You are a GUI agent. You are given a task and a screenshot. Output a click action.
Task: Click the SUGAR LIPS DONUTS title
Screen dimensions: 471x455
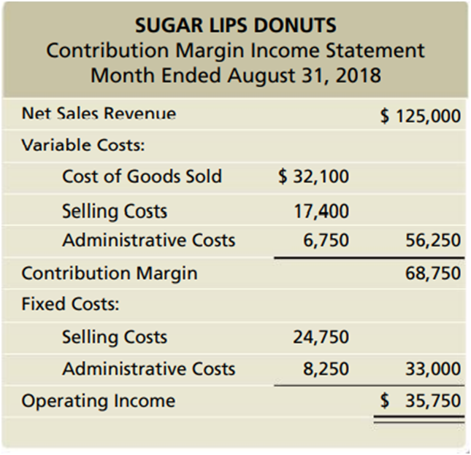coord(235,25)
